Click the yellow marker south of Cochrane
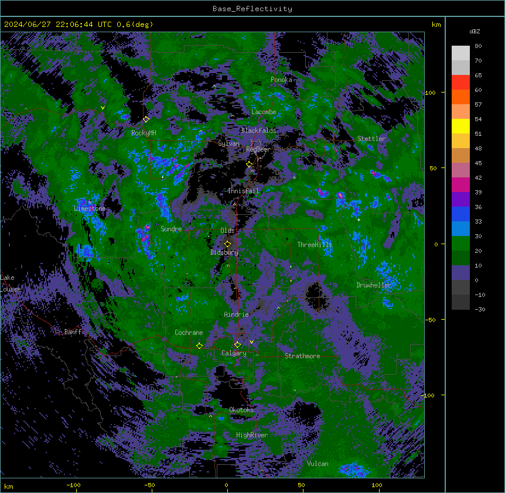Screen dimensions: 505x493 (x=199, y=345)
